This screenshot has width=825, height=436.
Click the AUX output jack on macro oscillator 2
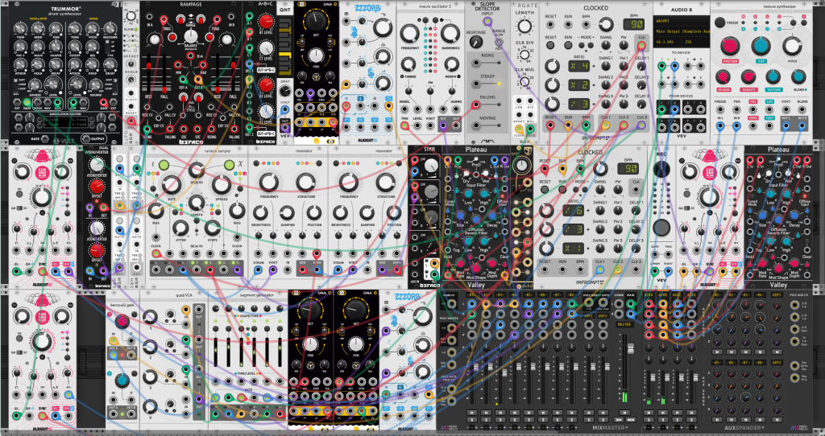click(456, 126)
